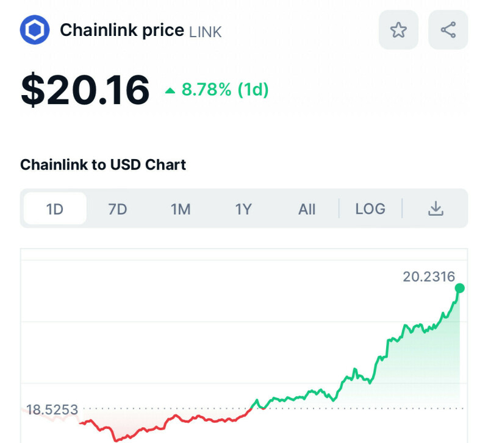Image resolution: width=488 pixels, height=443 pixels.
Task: Tap the share icon button
Action: [448, 30]
